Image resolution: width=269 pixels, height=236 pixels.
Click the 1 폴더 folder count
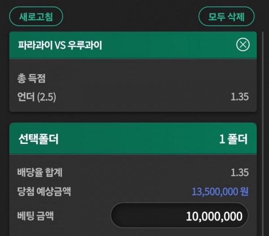pos(233,139)
